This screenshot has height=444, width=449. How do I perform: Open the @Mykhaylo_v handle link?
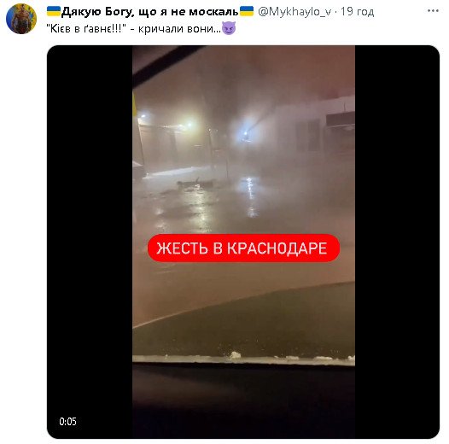294,12
